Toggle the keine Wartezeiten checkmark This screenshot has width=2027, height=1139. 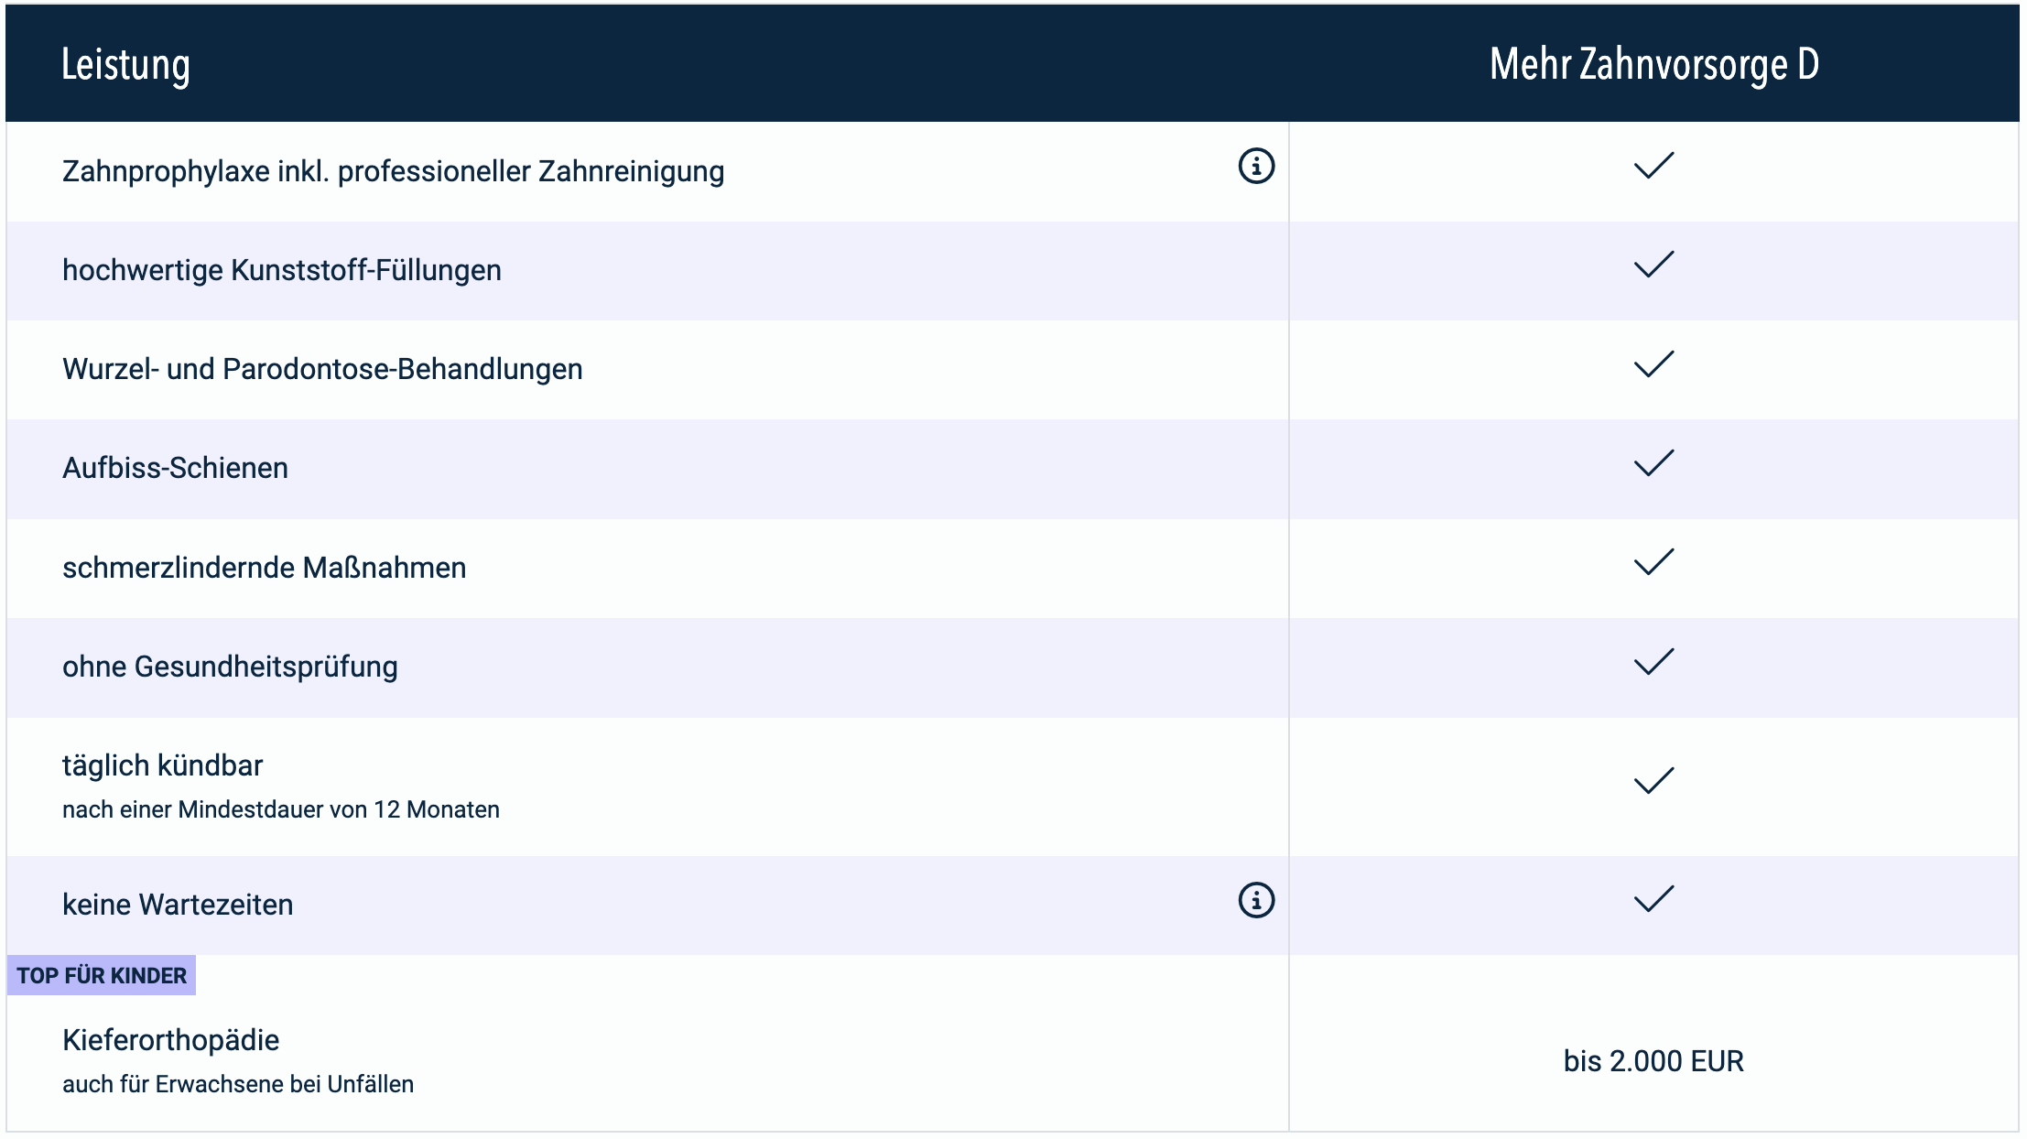[1653, 900]
